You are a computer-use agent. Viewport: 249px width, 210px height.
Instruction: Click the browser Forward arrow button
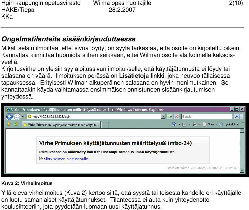(17, 117)
